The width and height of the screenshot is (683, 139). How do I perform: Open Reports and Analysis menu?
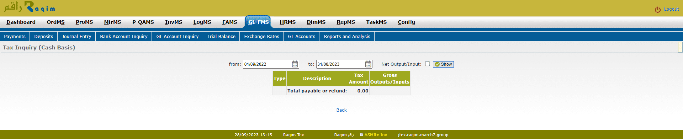click(347, 36)
